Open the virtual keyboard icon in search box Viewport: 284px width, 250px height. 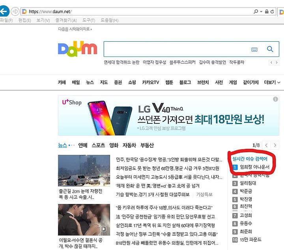pyautogui.click(x=254, y=49)
